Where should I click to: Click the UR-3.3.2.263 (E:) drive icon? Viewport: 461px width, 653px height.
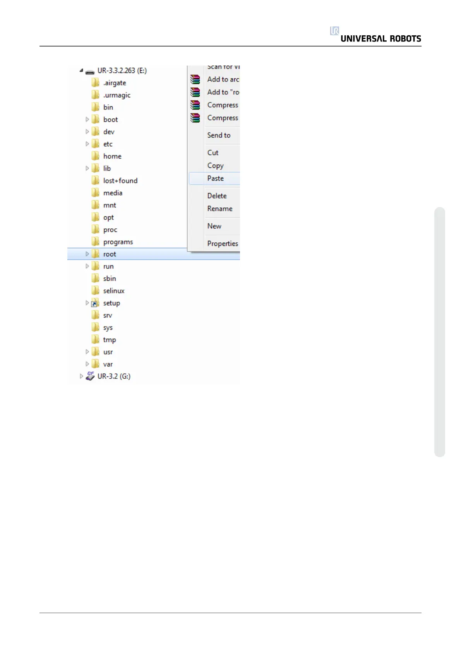(x=90, y=71)
